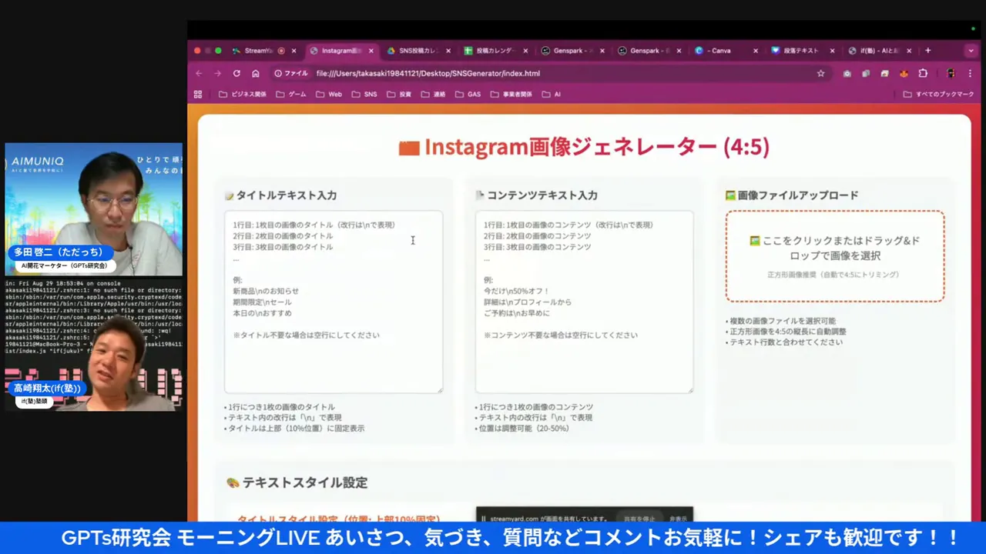Open the extensions puzzle icon
The image size is (986, 554).
click(923, 74)
